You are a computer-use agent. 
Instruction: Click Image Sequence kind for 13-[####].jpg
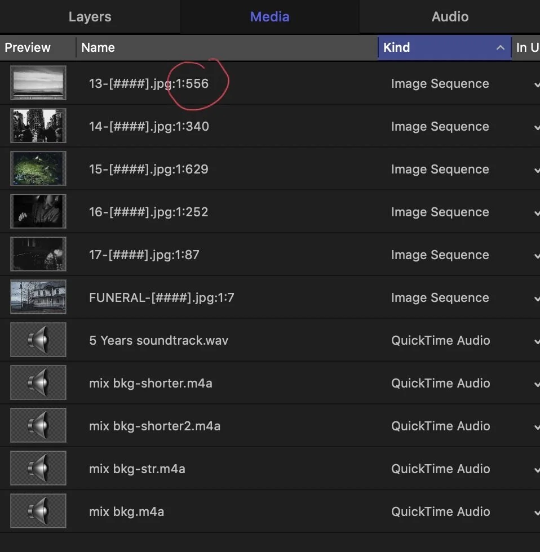[440, 84]
